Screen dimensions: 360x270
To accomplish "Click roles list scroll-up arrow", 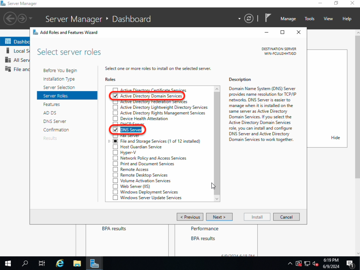I will click(x=217, y=89).
